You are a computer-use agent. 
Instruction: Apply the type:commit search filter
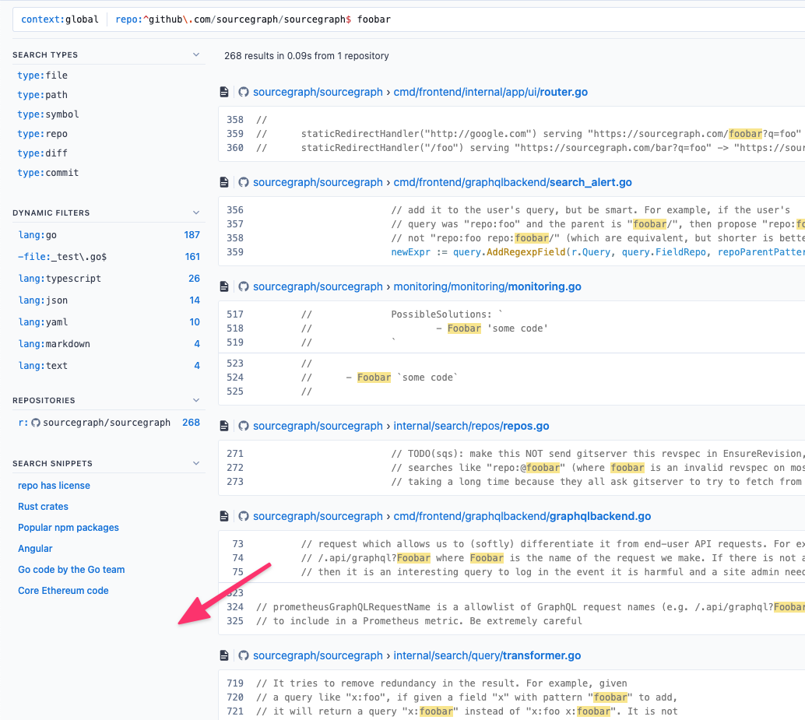48,173
